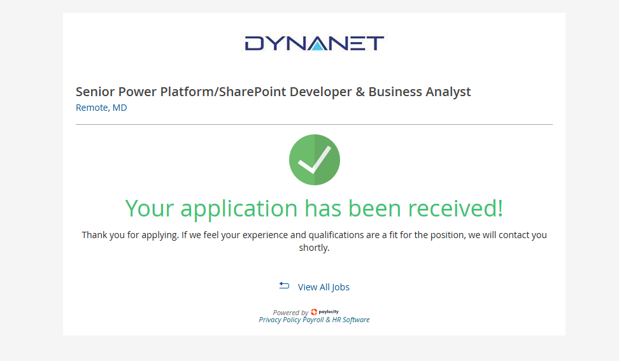Click the 'Thank you for applying' message line

[x=314, y=235]
